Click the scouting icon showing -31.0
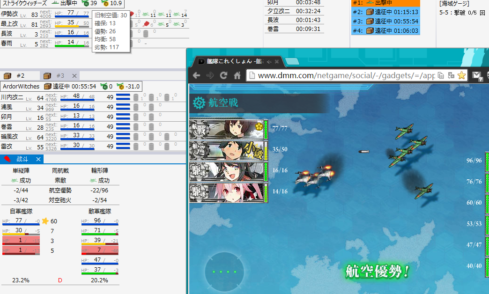Screen dimensions: 489x294 point(120,86)
